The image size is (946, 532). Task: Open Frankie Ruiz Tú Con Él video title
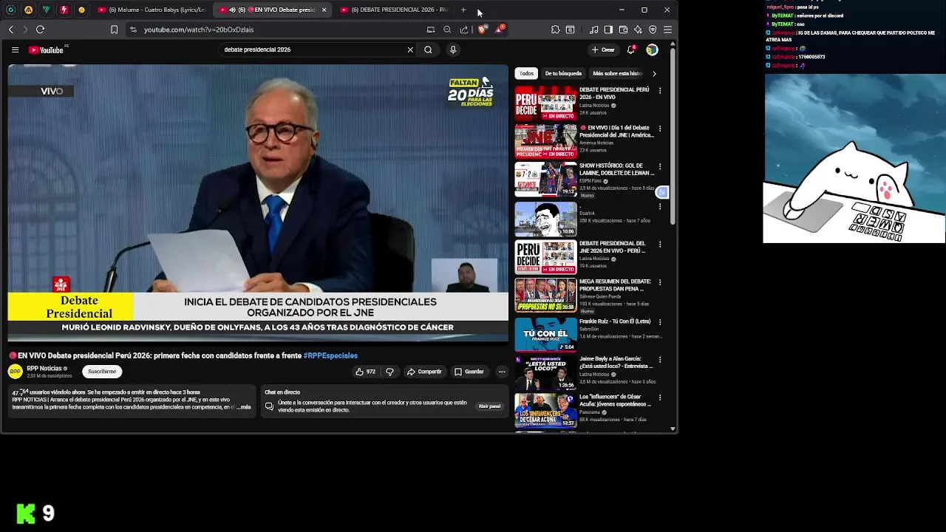[x=615, y=321]
